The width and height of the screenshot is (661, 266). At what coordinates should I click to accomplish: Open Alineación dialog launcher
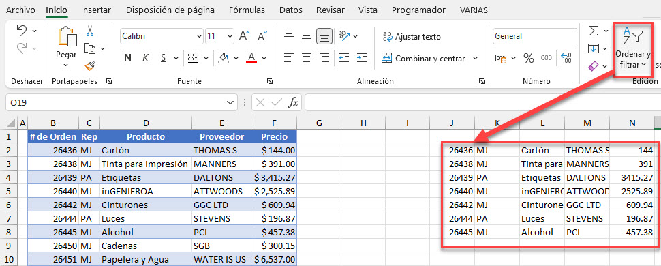(482, 81)
